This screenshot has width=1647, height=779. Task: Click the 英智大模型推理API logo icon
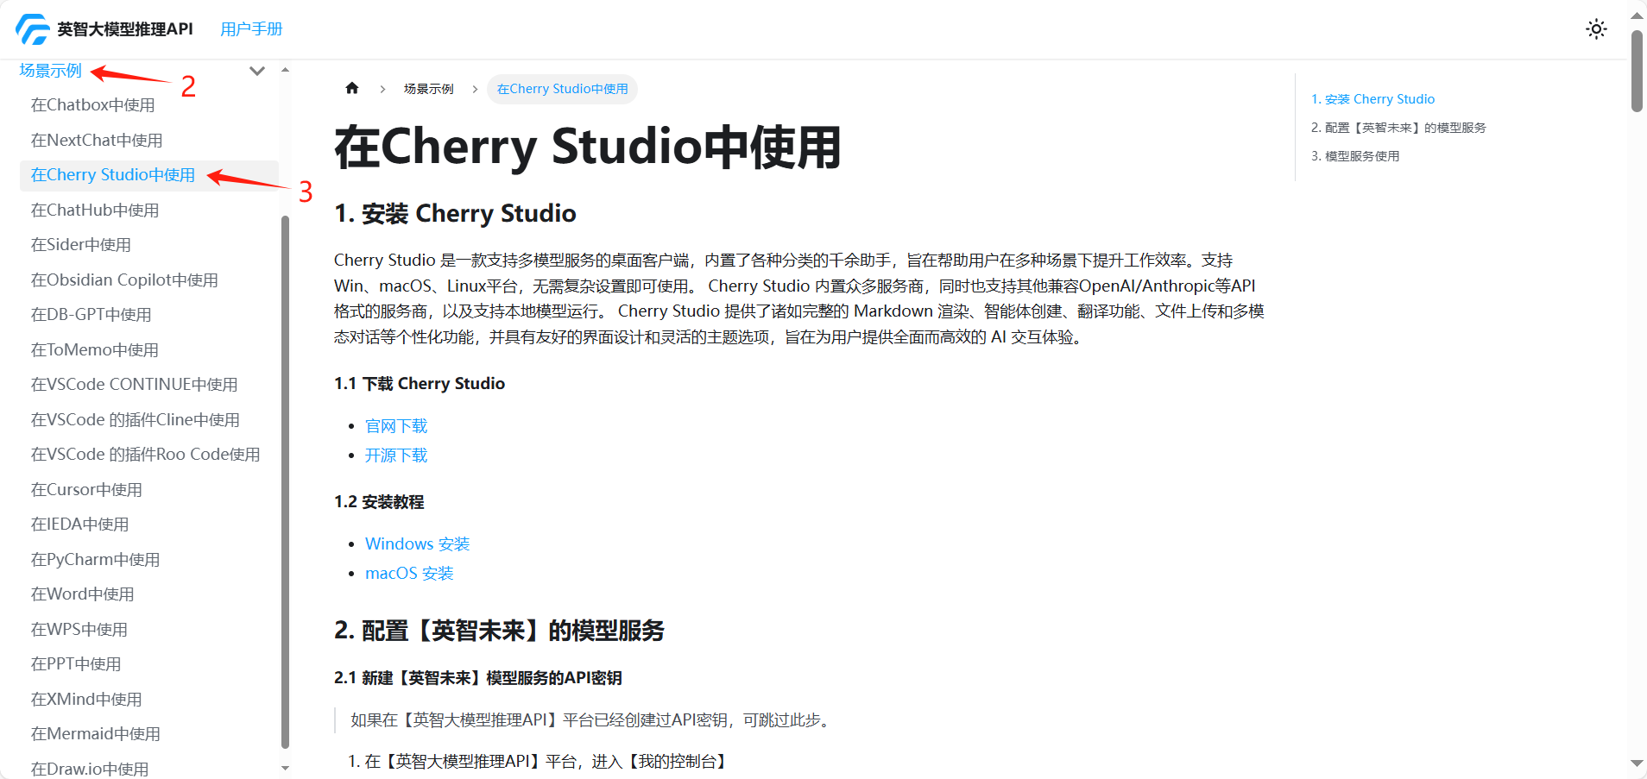click(x=33, y=29)
